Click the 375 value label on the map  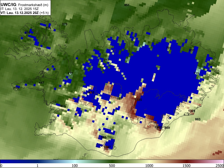pos(65,24)
